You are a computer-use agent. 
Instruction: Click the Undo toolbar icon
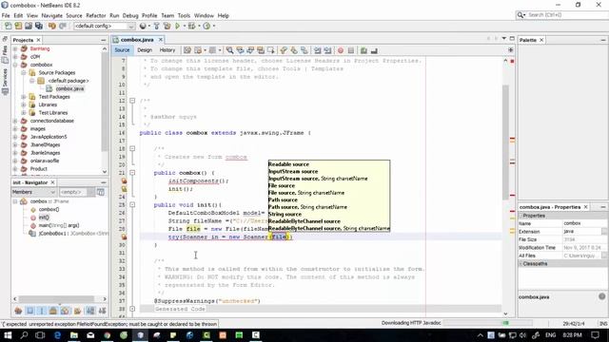click(x=51, y=26)
